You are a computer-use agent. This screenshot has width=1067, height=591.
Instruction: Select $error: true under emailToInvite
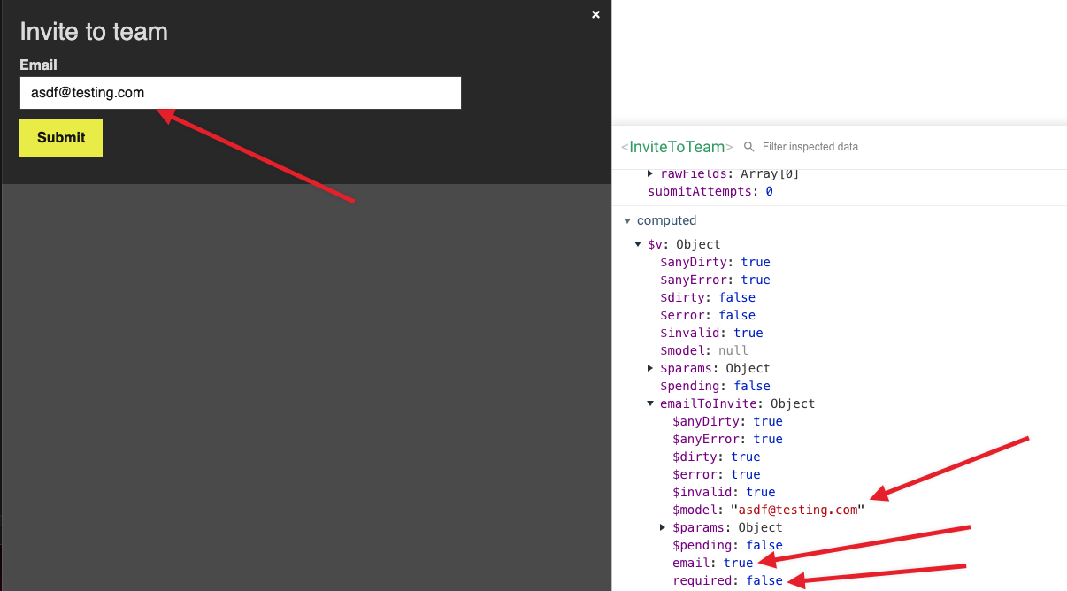pyautogui.click(x=716, y=474)
